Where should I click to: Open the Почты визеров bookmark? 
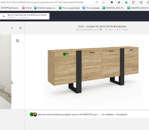tap(91, 8)
